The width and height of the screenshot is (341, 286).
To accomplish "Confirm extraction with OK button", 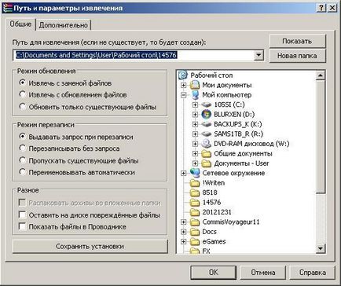I will pos(214,273).
